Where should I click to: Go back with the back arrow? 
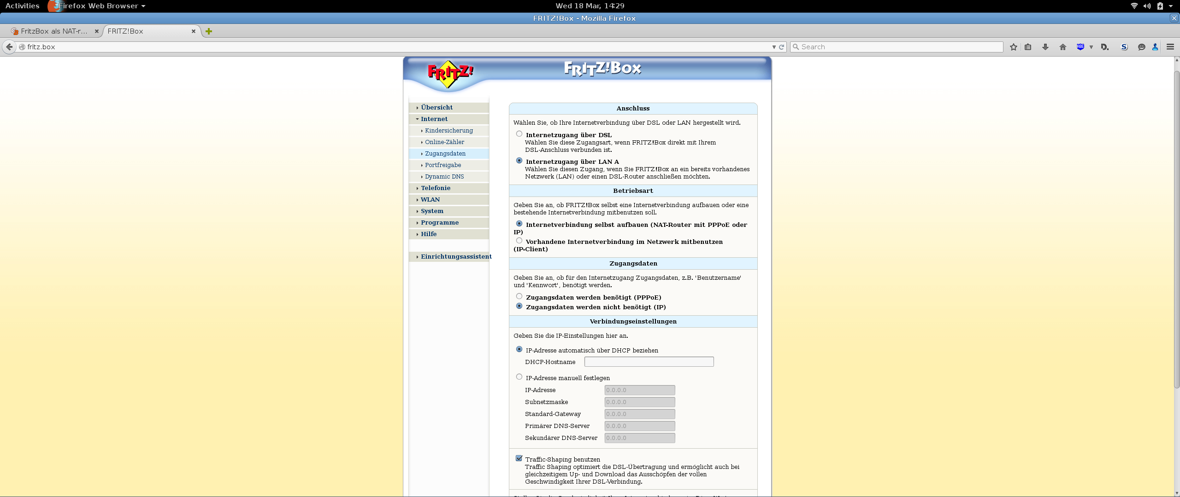(x=9, y=47)
